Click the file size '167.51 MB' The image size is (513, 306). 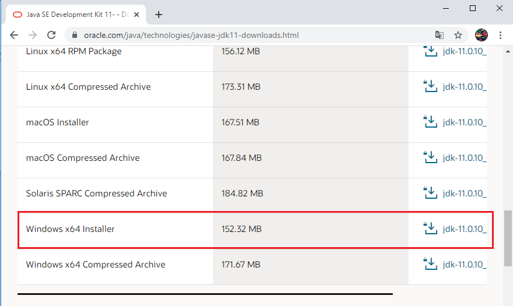pyautogui.click(x=240, y=122)
